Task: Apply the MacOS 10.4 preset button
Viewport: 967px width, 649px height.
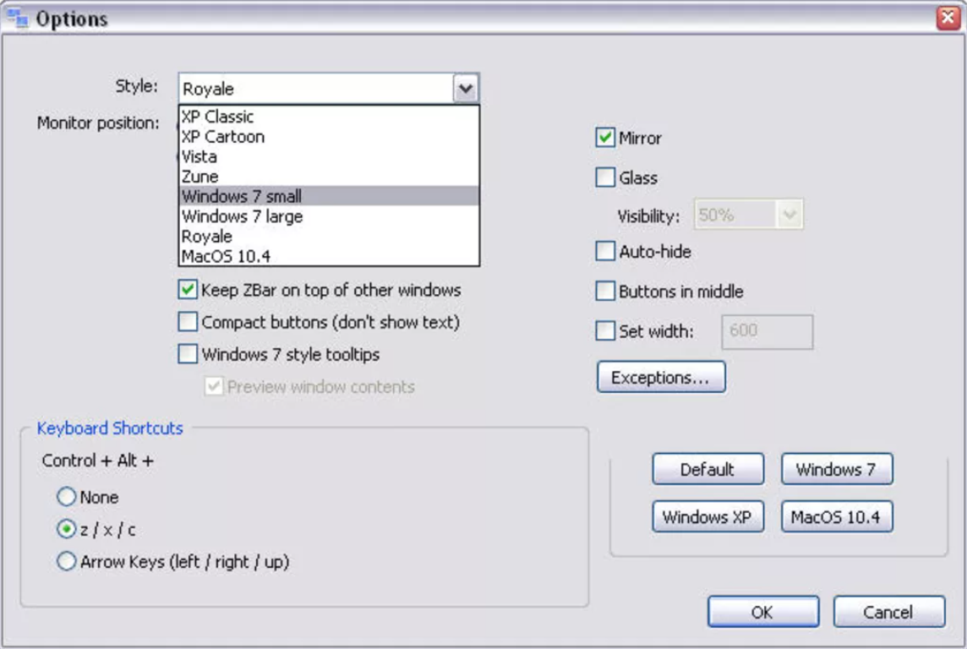Action: tap(837, 516)
